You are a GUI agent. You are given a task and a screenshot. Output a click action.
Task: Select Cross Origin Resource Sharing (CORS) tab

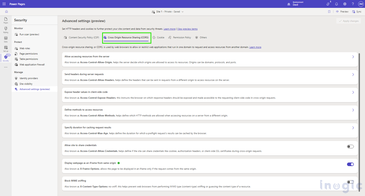126,38
